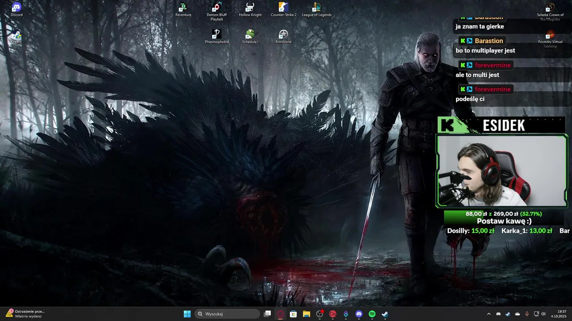This screenshot has width=572, height=321.
Task: Open volume control in tray
Action: (x=543, y=314)
